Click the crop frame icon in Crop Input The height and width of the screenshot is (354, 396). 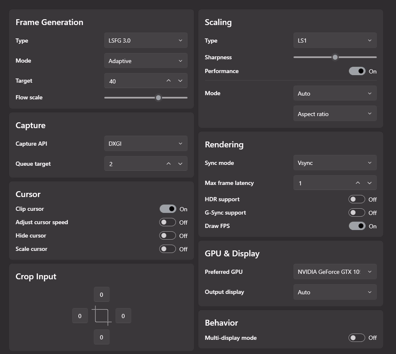click(x=102, y=316)
